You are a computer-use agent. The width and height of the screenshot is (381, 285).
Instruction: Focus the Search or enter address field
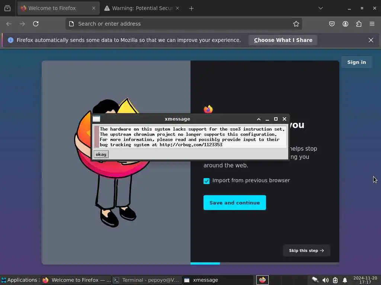click(x=183, y=24)
